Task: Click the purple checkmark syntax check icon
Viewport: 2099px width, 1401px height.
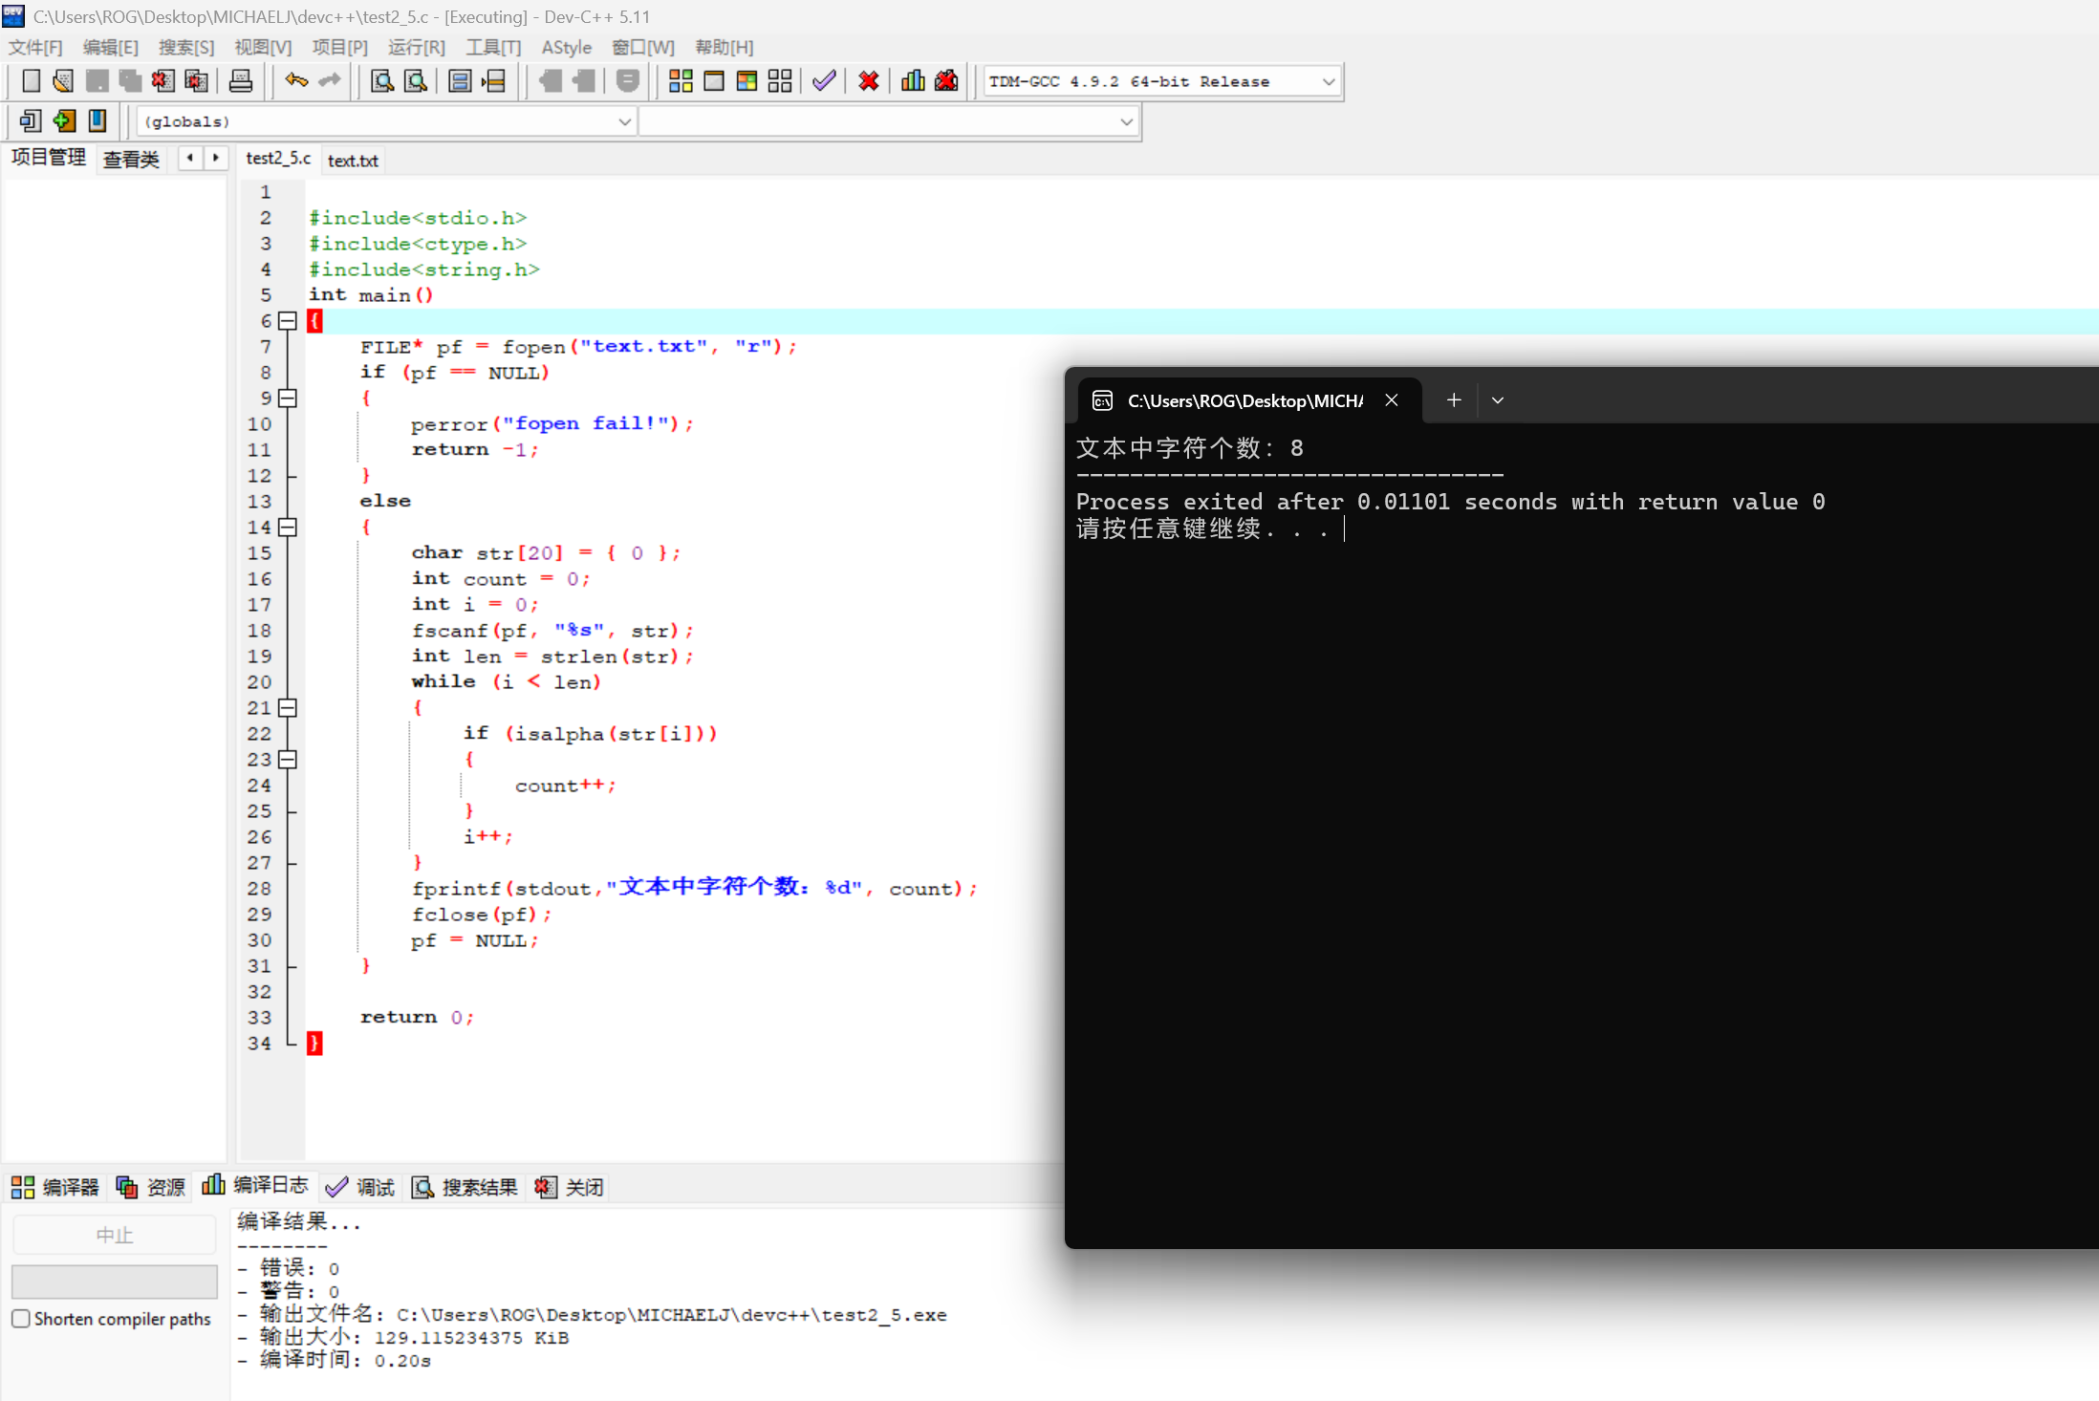Action: click(x=824, y=81)
